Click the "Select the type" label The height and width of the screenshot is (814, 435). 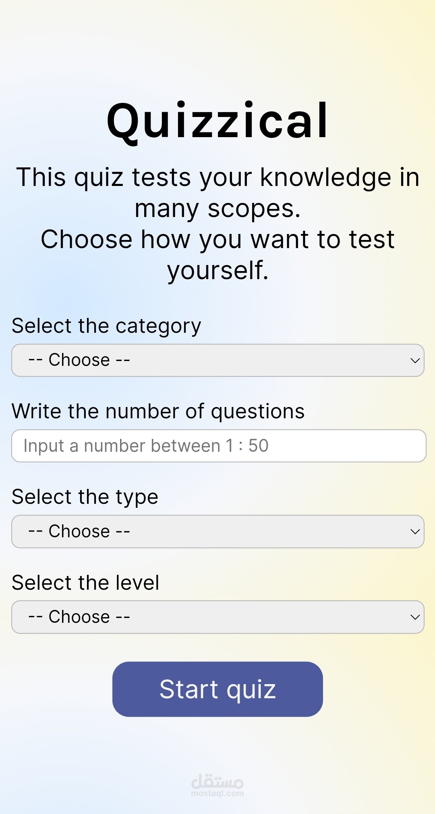point(85,497)
